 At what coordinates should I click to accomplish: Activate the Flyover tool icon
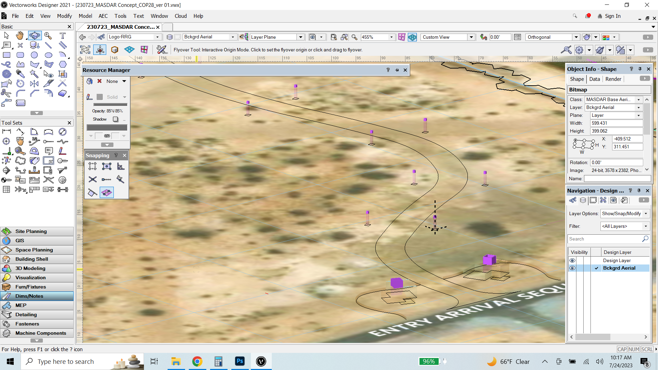pos(34,36)
